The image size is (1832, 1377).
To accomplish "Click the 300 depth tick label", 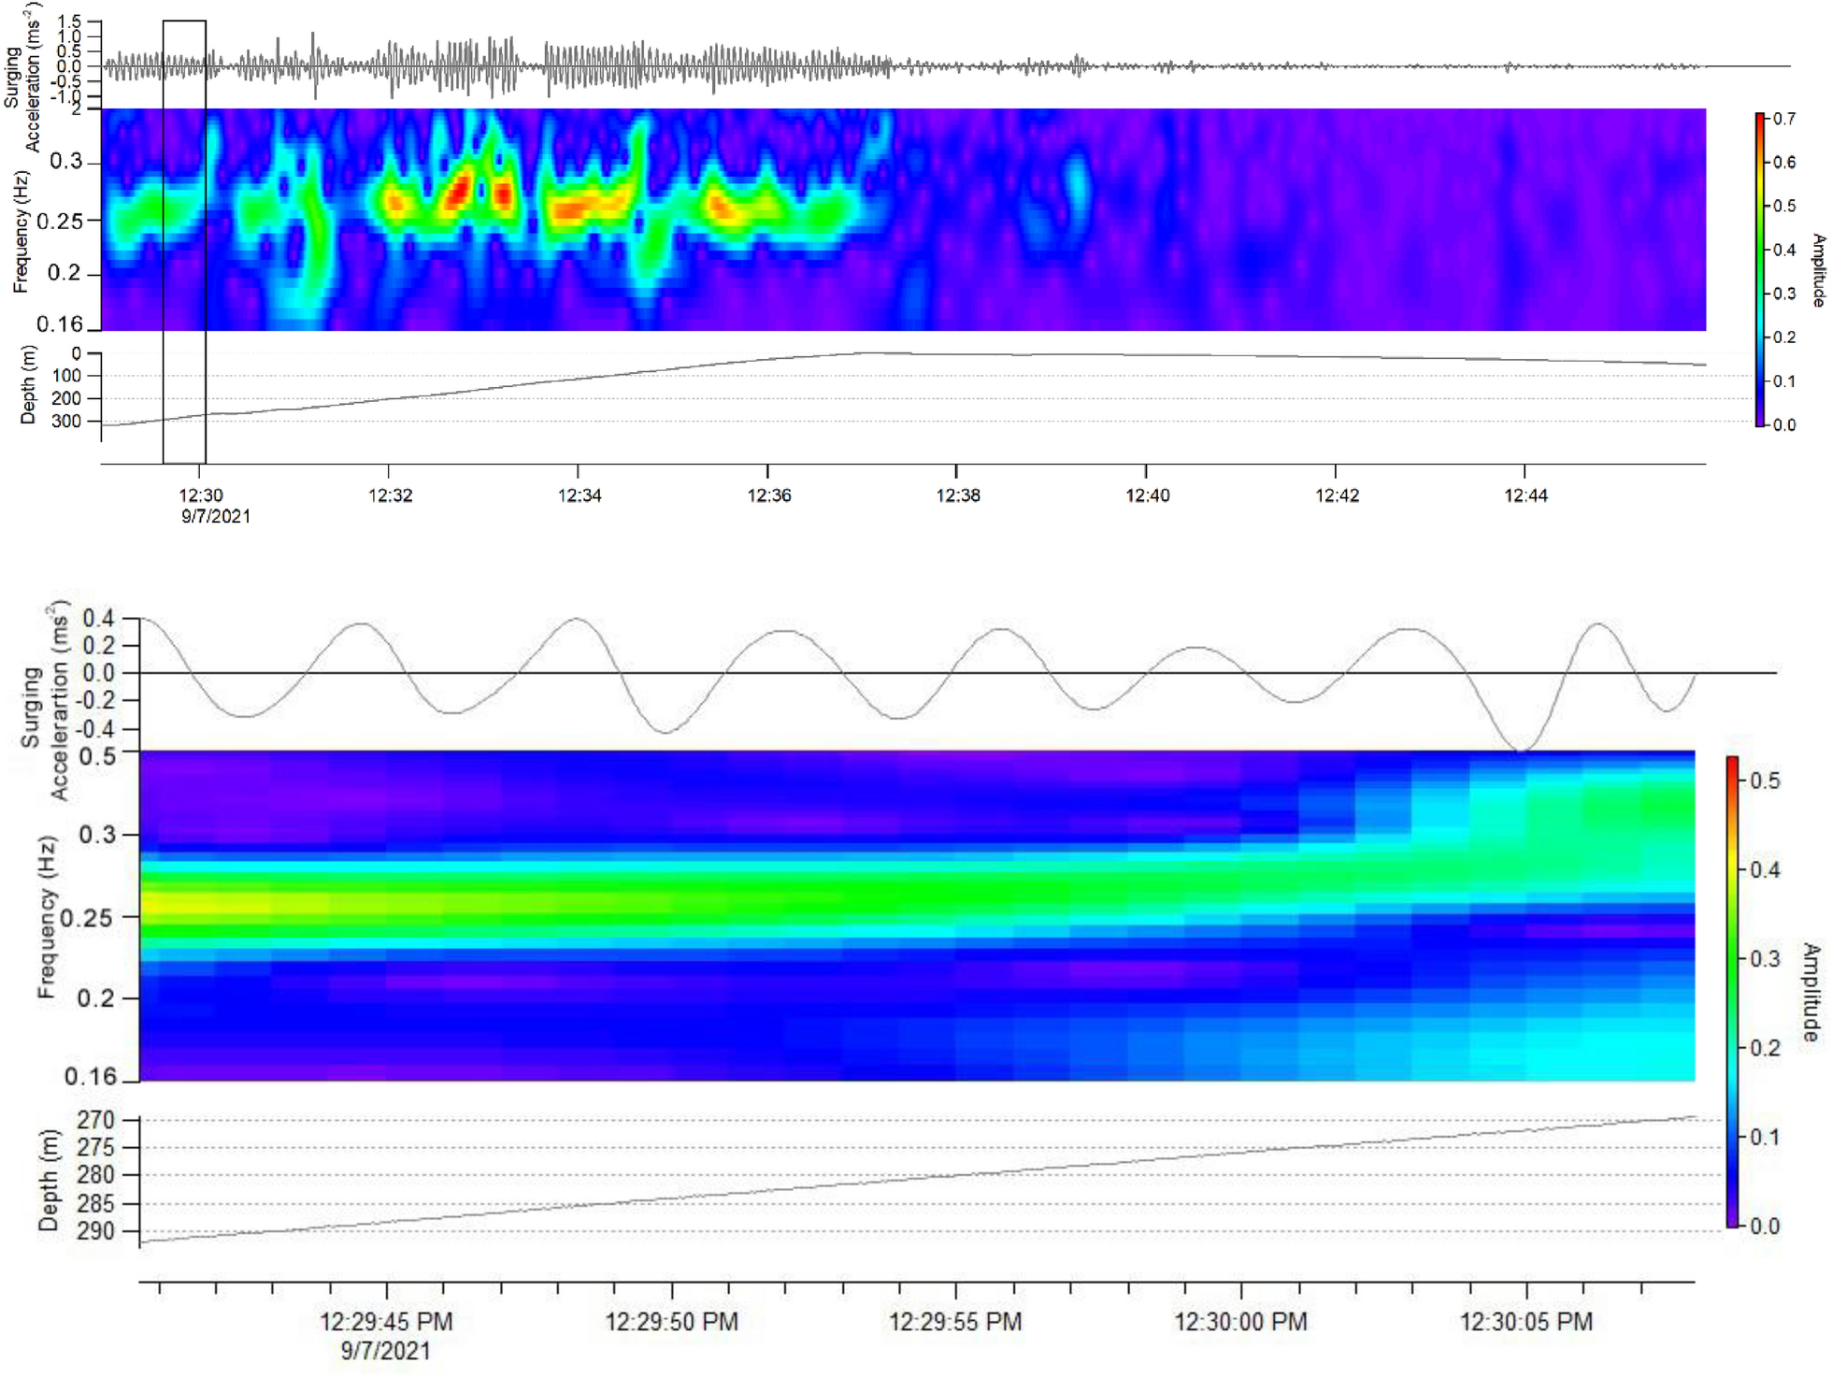I will point(66,422).
